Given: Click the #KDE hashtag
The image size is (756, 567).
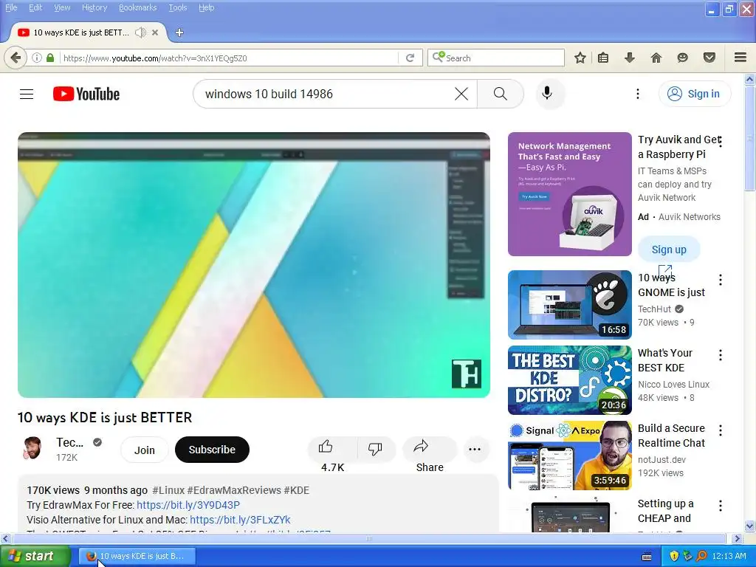Looking at the screenshot, I should click(x=297, y=490).
